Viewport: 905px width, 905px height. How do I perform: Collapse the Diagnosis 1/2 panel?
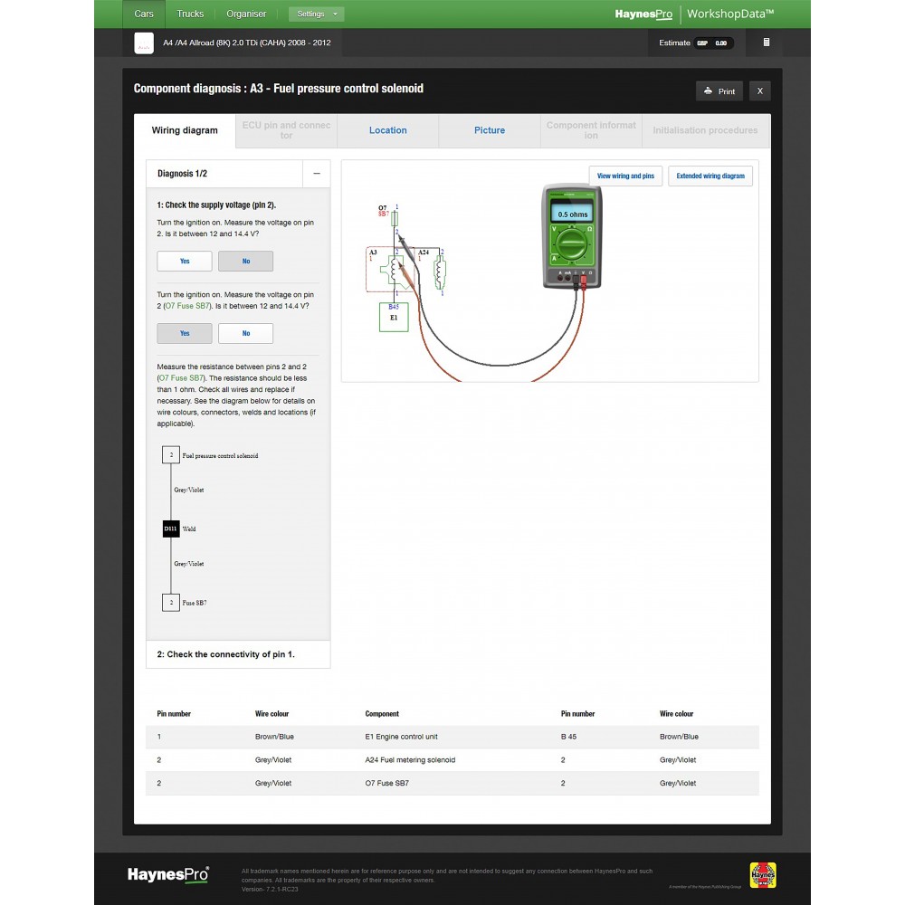[316, 174]
